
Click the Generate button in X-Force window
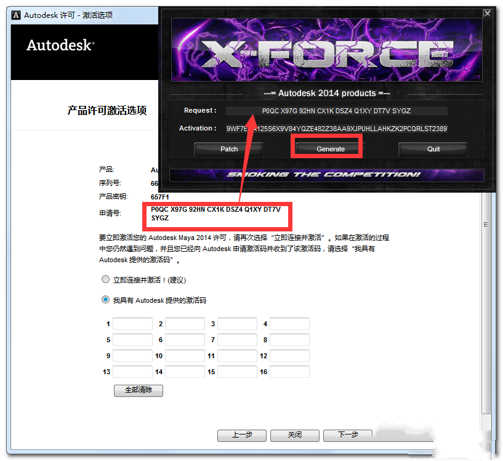[330, 149]
